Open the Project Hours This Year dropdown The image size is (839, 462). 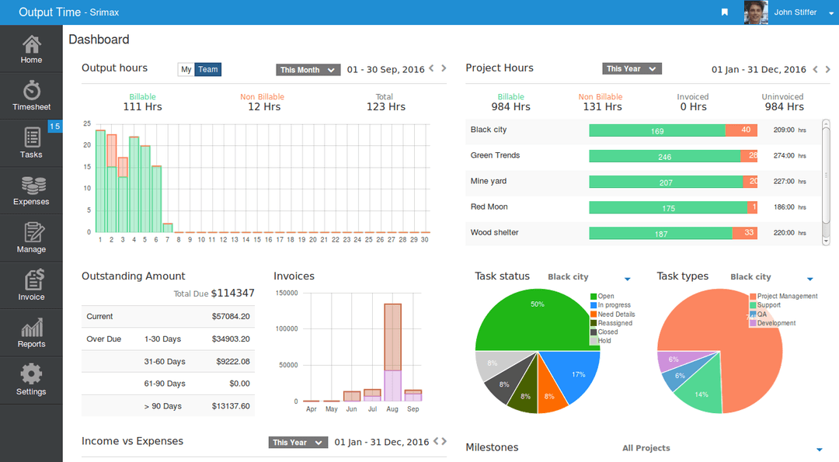[632, 69]
